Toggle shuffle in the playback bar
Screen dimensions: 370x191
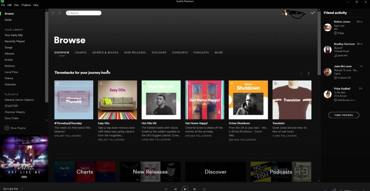[x=166, y=189]
